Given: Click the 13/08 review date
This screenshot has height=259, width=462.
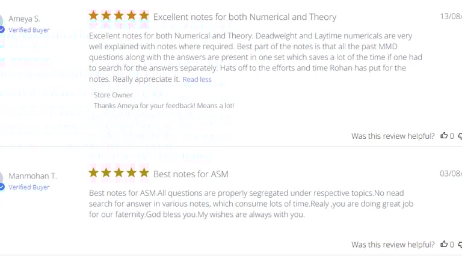Looking at the screenshot, I should [x=451, y=16].
